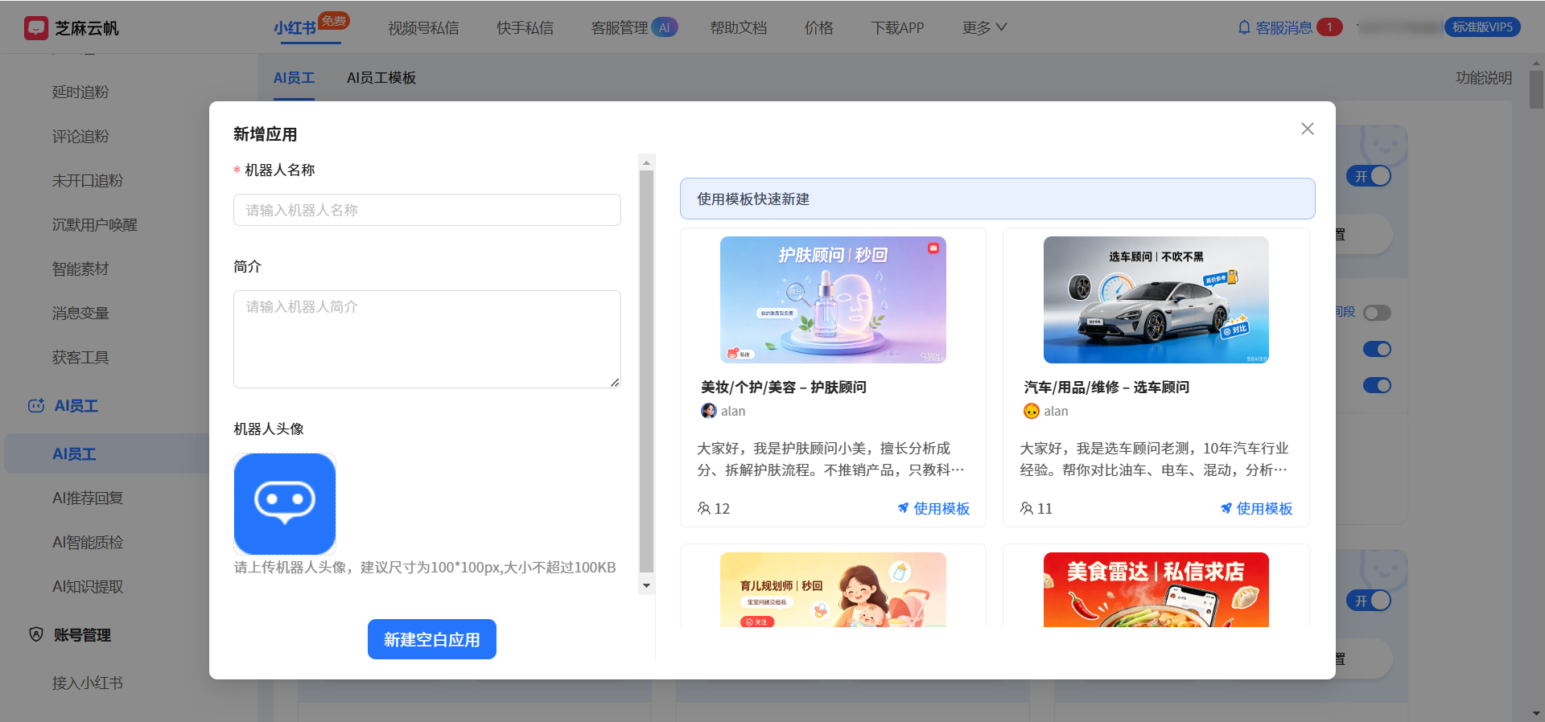The height and width of the screenshot is (722, 1545).
Task: Focus the 机器人简介 textarea
Action: (x=427, y=339)
